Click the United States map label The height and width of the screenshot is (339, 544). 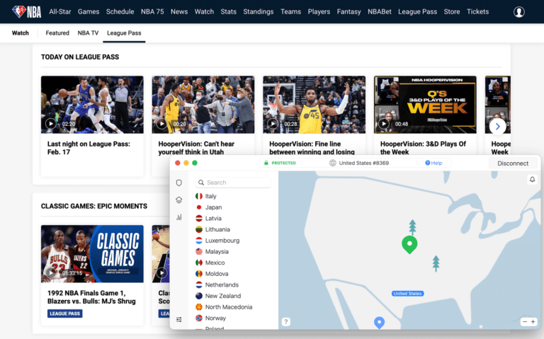(408, 294)
